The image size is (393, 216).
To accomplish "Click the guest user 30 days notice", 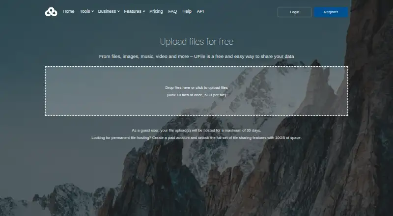I will (x=196, y=130).
